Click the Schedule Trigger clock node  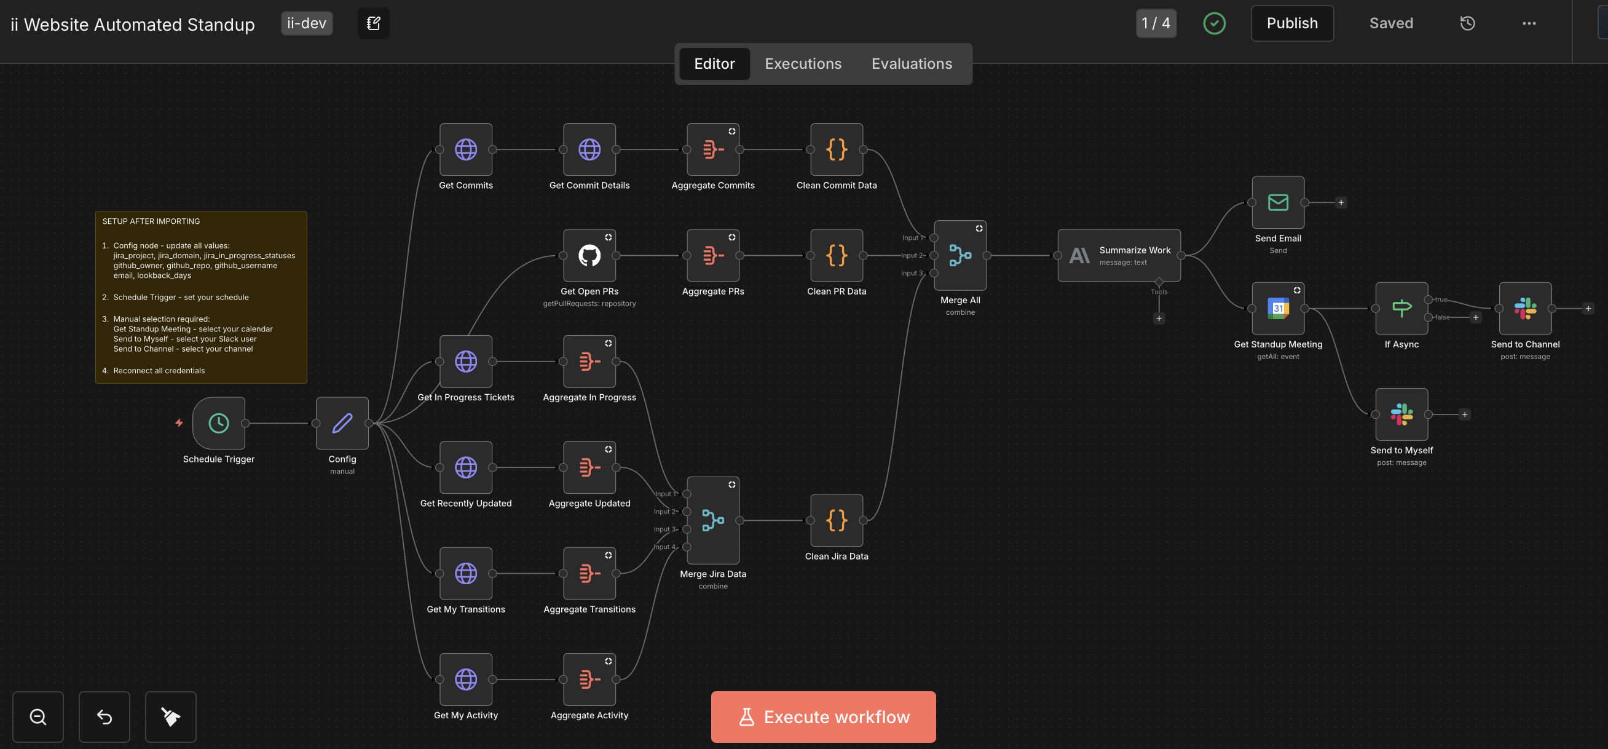tap(218, 423)
